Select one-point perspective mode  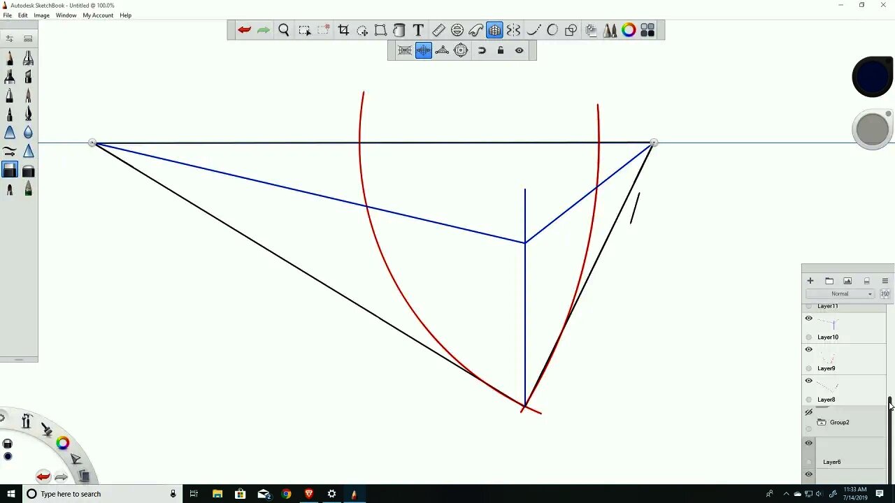point(405,50)
